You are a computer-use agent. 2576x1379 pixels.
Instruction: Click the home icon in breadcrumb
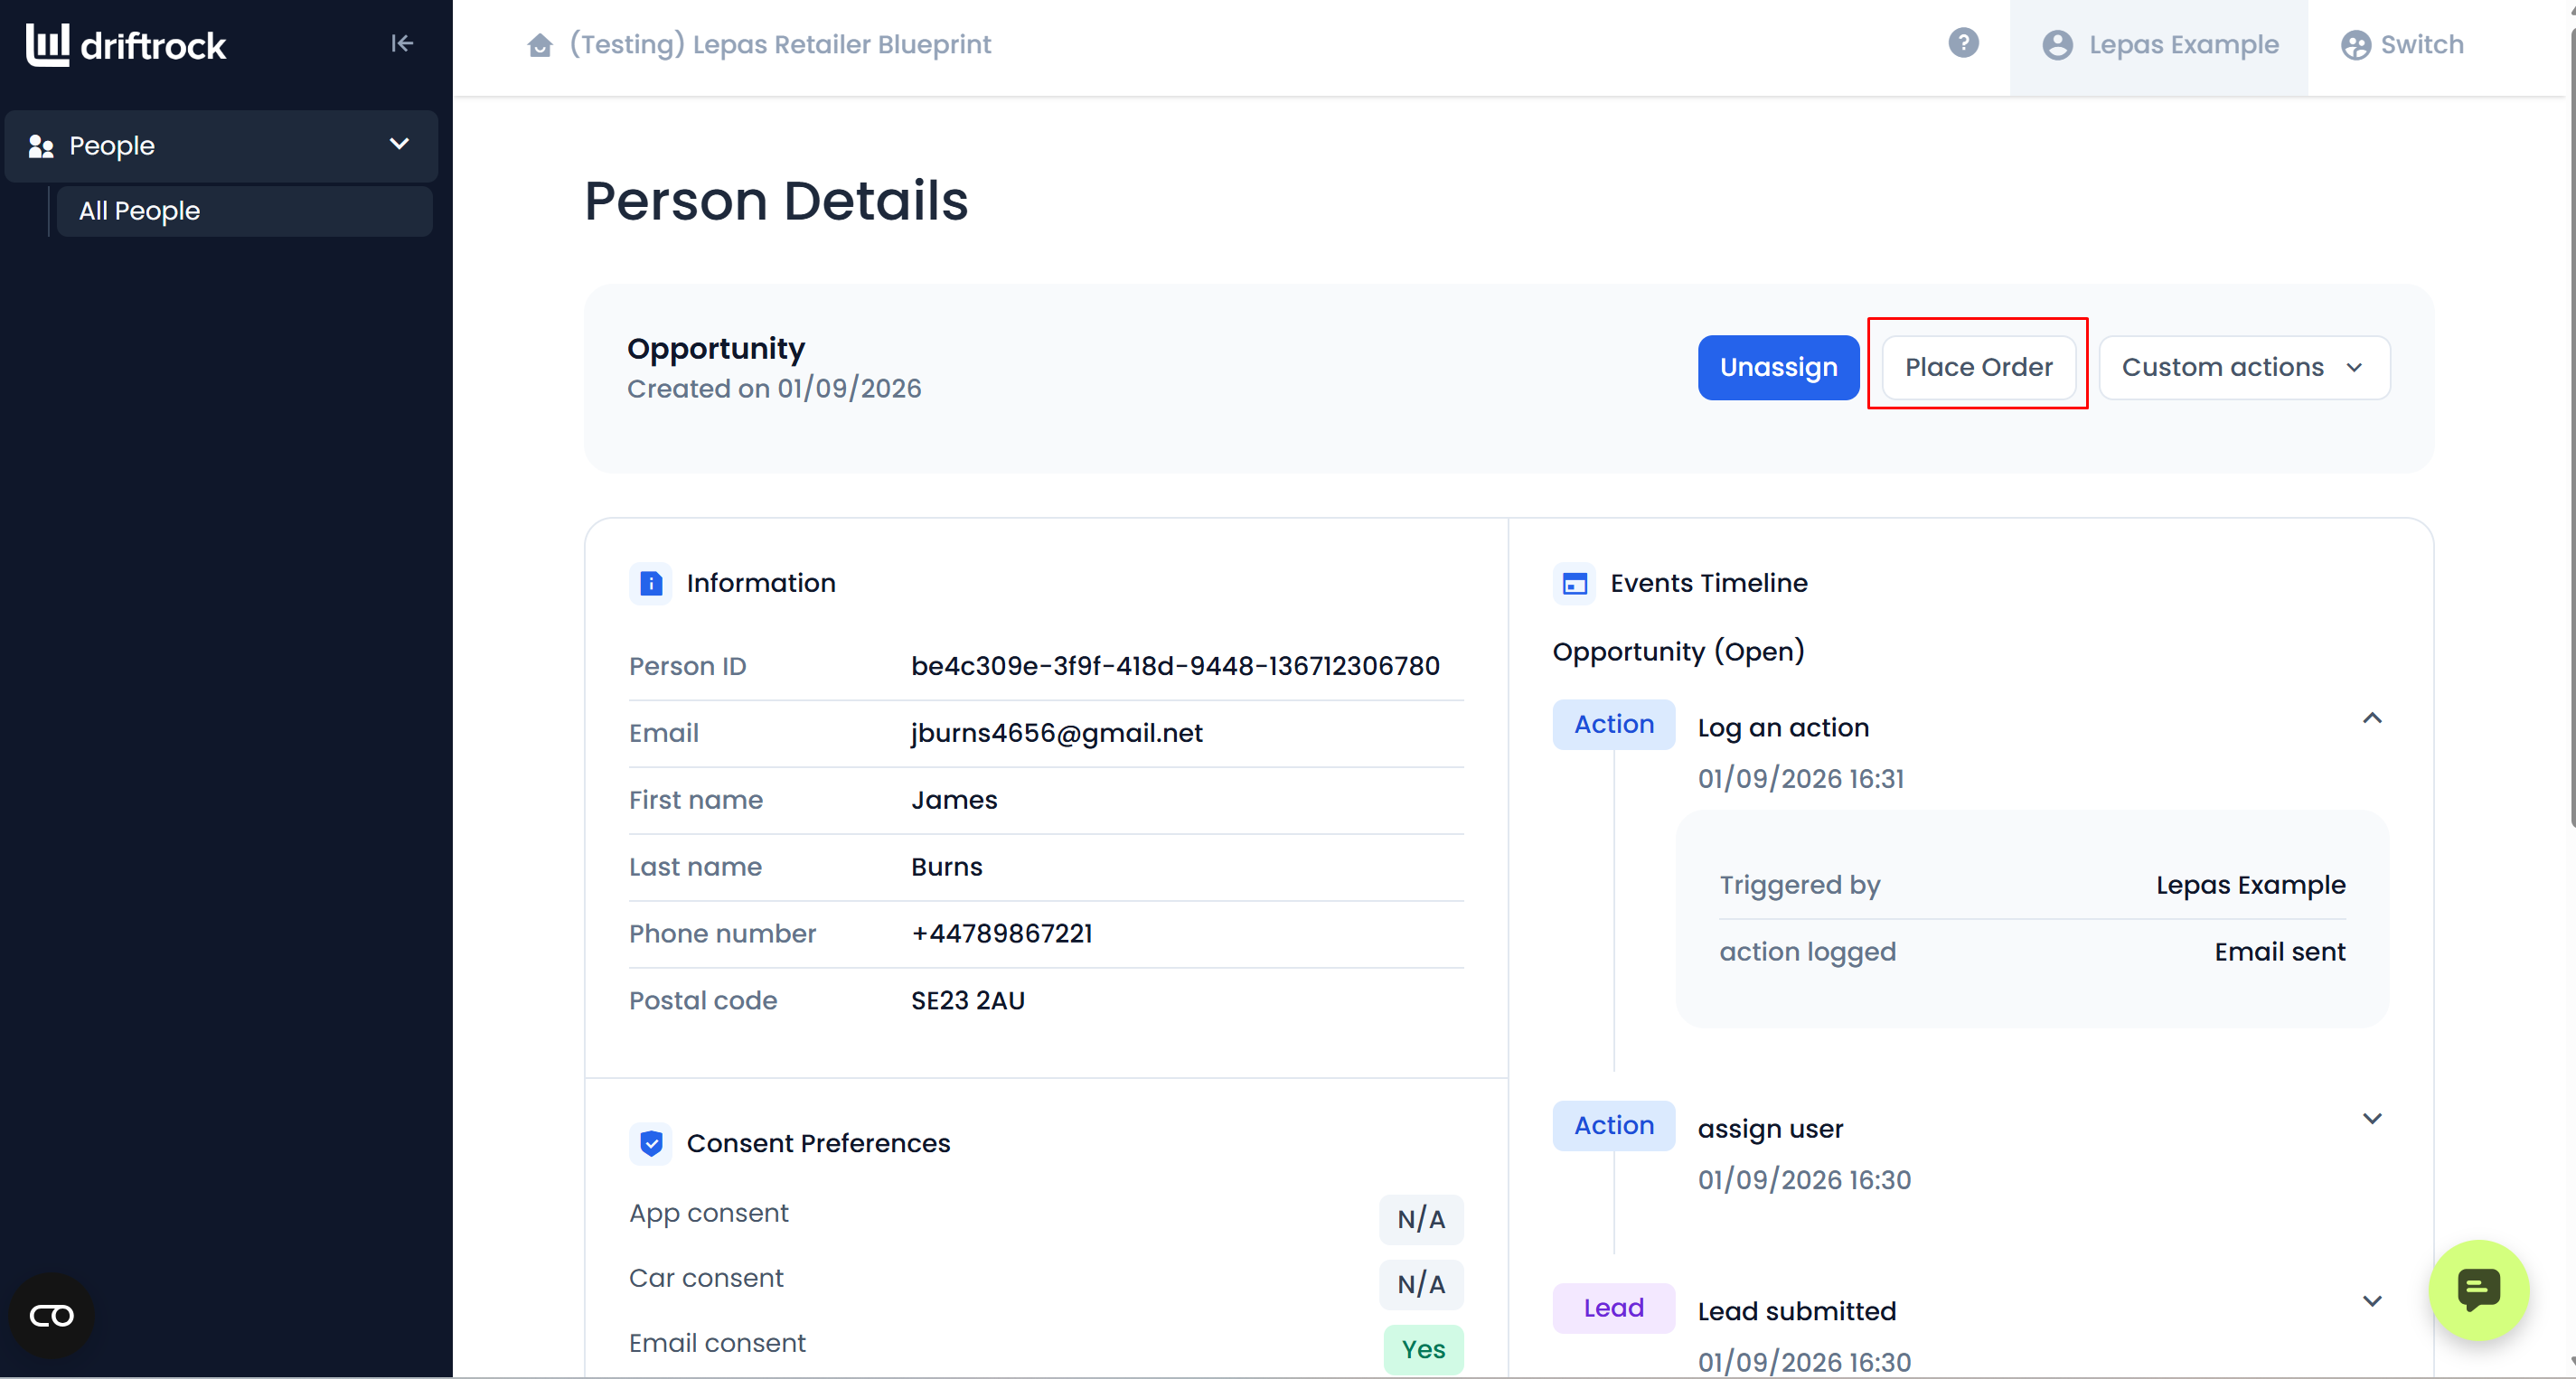tap(540, 45)
